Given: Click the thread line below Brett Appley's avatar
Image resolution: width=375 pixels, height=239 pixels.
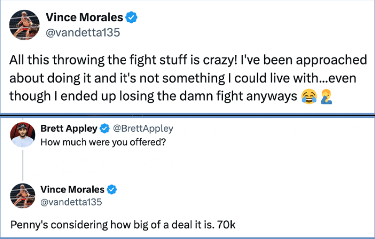Looking at the screenshot, I should [x=23, y=166].
